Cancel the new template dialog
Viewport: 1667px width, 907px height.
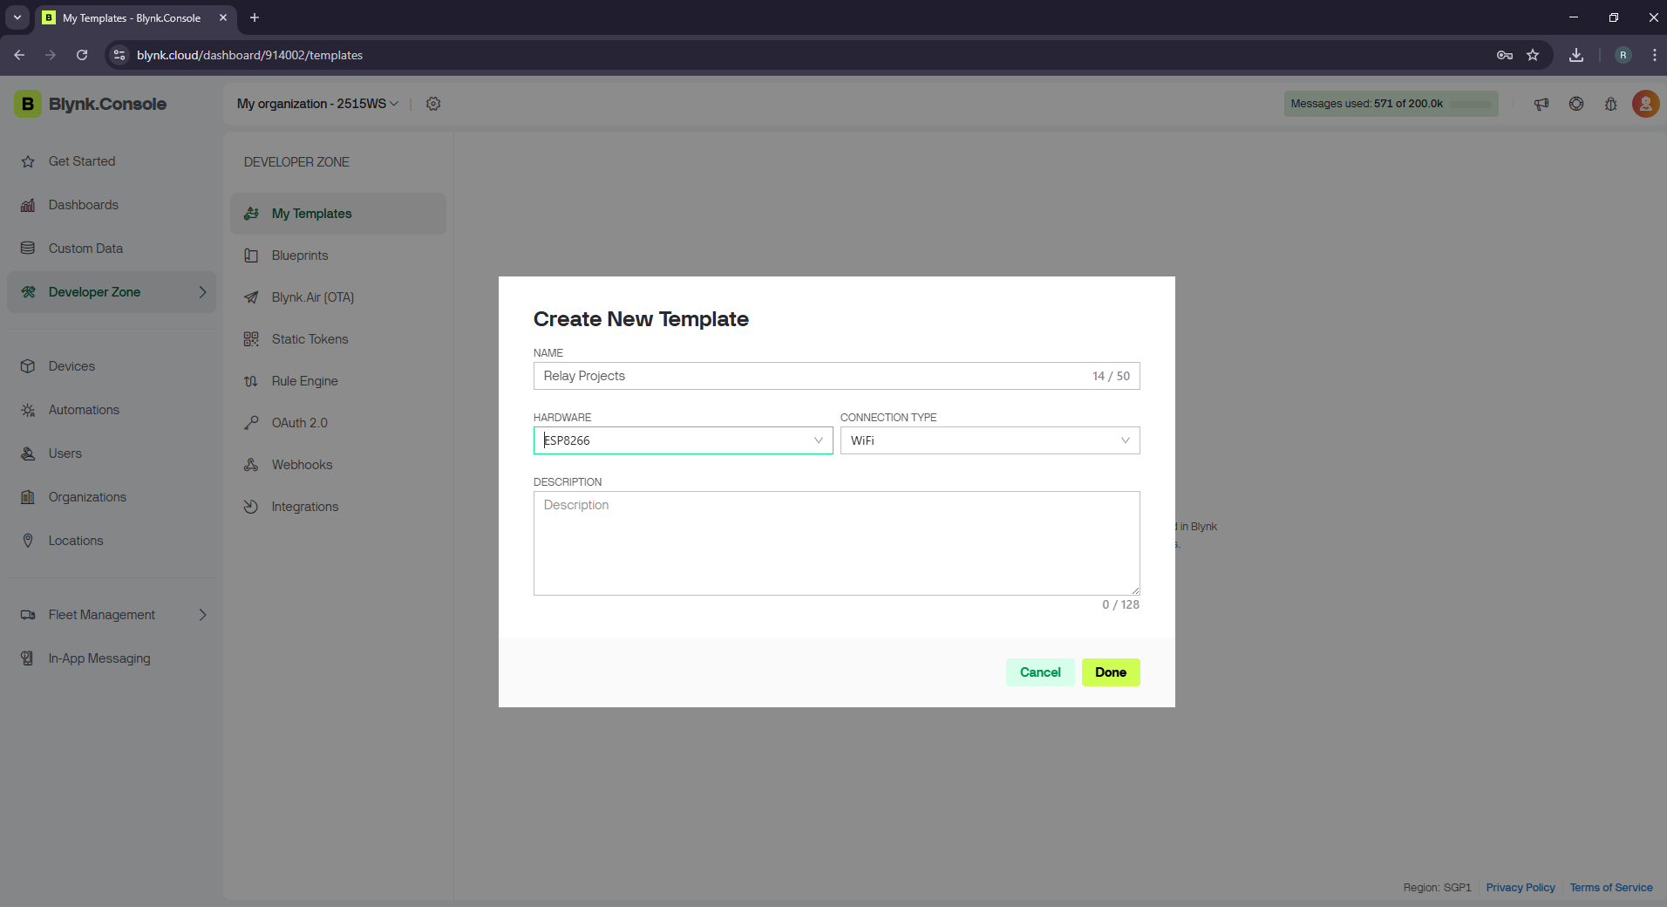coord(1040,672)
